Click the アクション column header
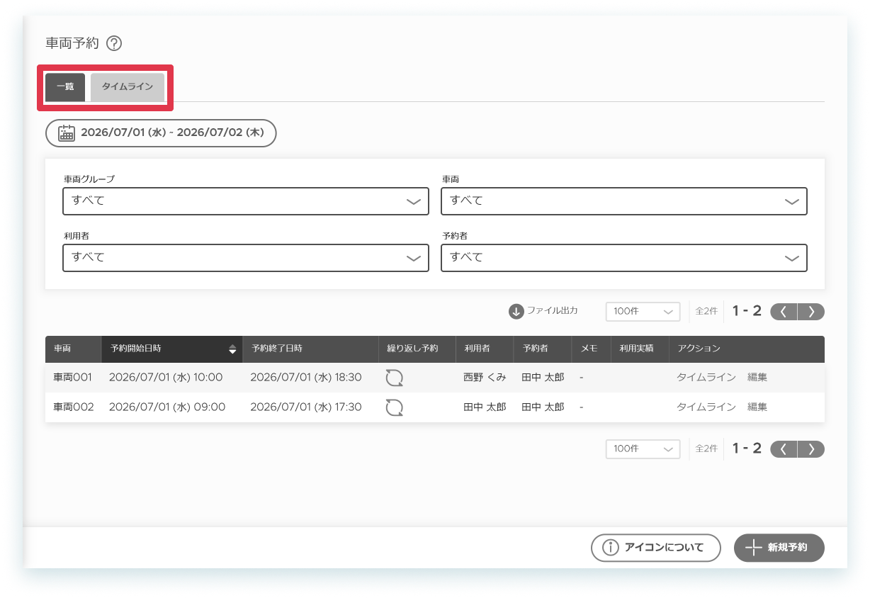 [747, 349]
